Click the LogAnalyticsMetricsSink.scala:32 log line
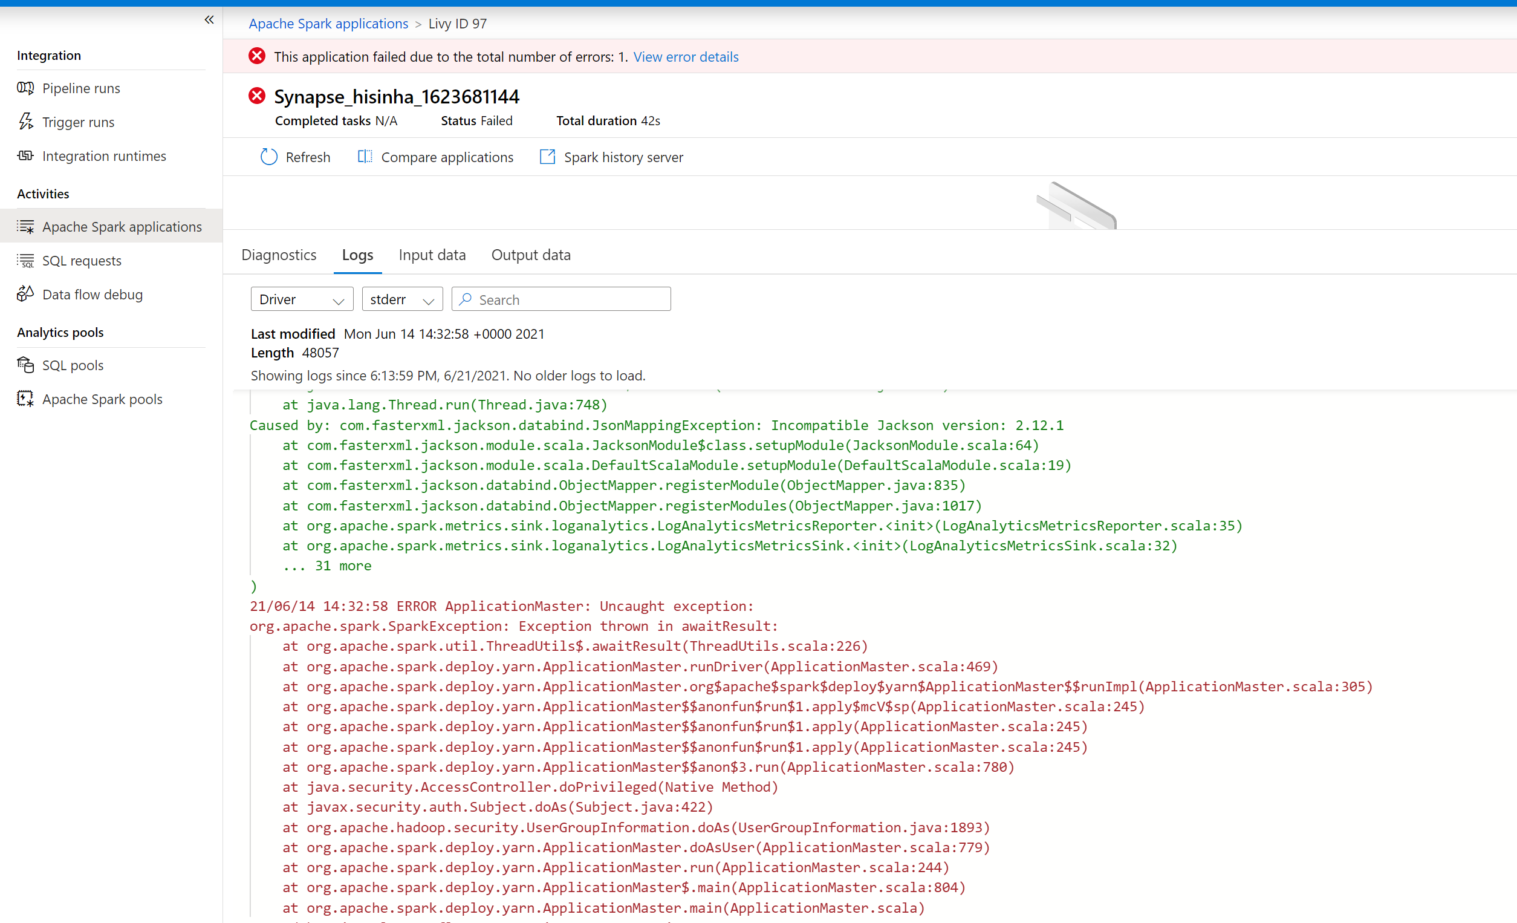The height and width of the screenshot is (923, 1517). point(730,545)
